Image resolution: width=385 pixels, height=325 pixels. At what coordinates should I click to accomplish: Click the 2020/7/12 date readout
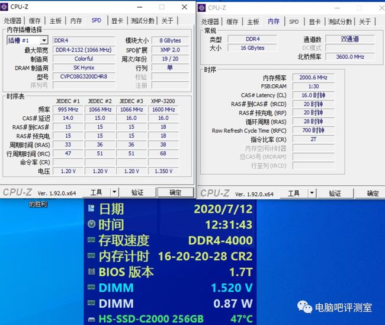(223, 209)
